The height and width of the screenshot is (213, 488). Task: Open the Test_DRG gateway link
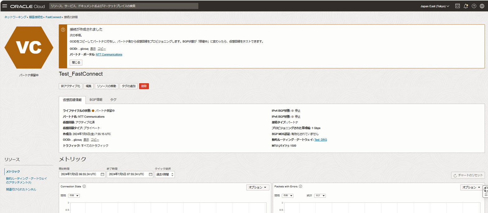pos(320,140)
